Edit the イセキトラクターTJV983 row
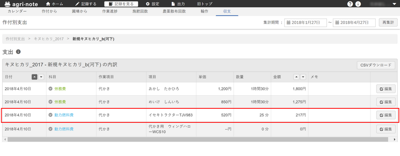Image resolution: width=400 pixels, height=156 pixels. click(x=386, y=115)
